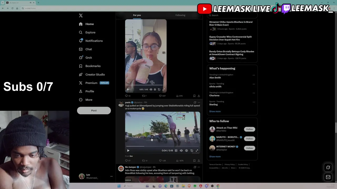Open the messages floating envelope button
The image size is (337, 189).
(328, 177)
